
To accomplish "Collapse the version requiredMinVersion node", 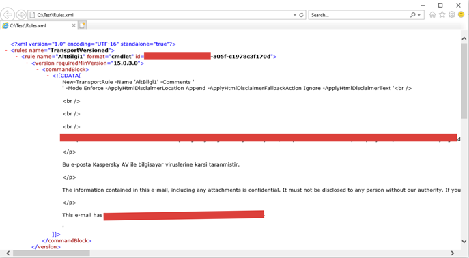I will (27, 63).
